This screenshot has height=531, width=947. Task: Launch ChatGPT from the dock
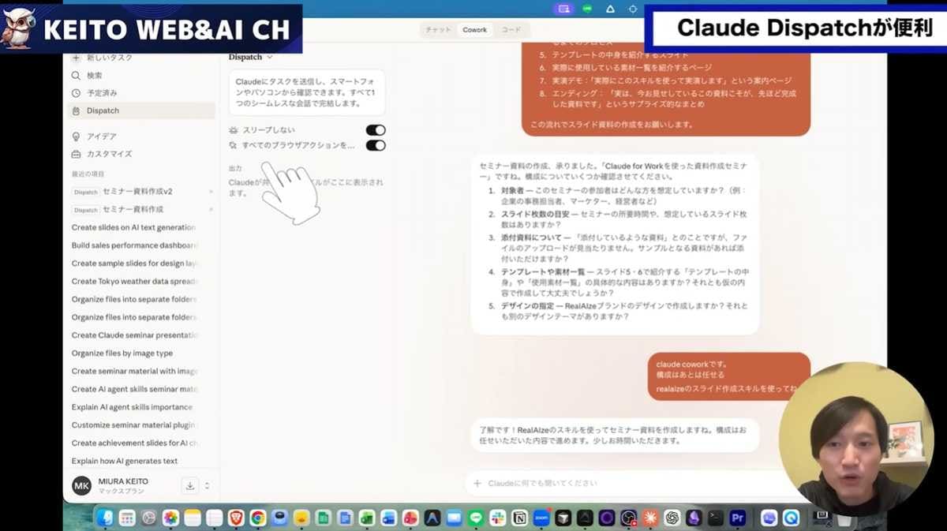[672, 518]
